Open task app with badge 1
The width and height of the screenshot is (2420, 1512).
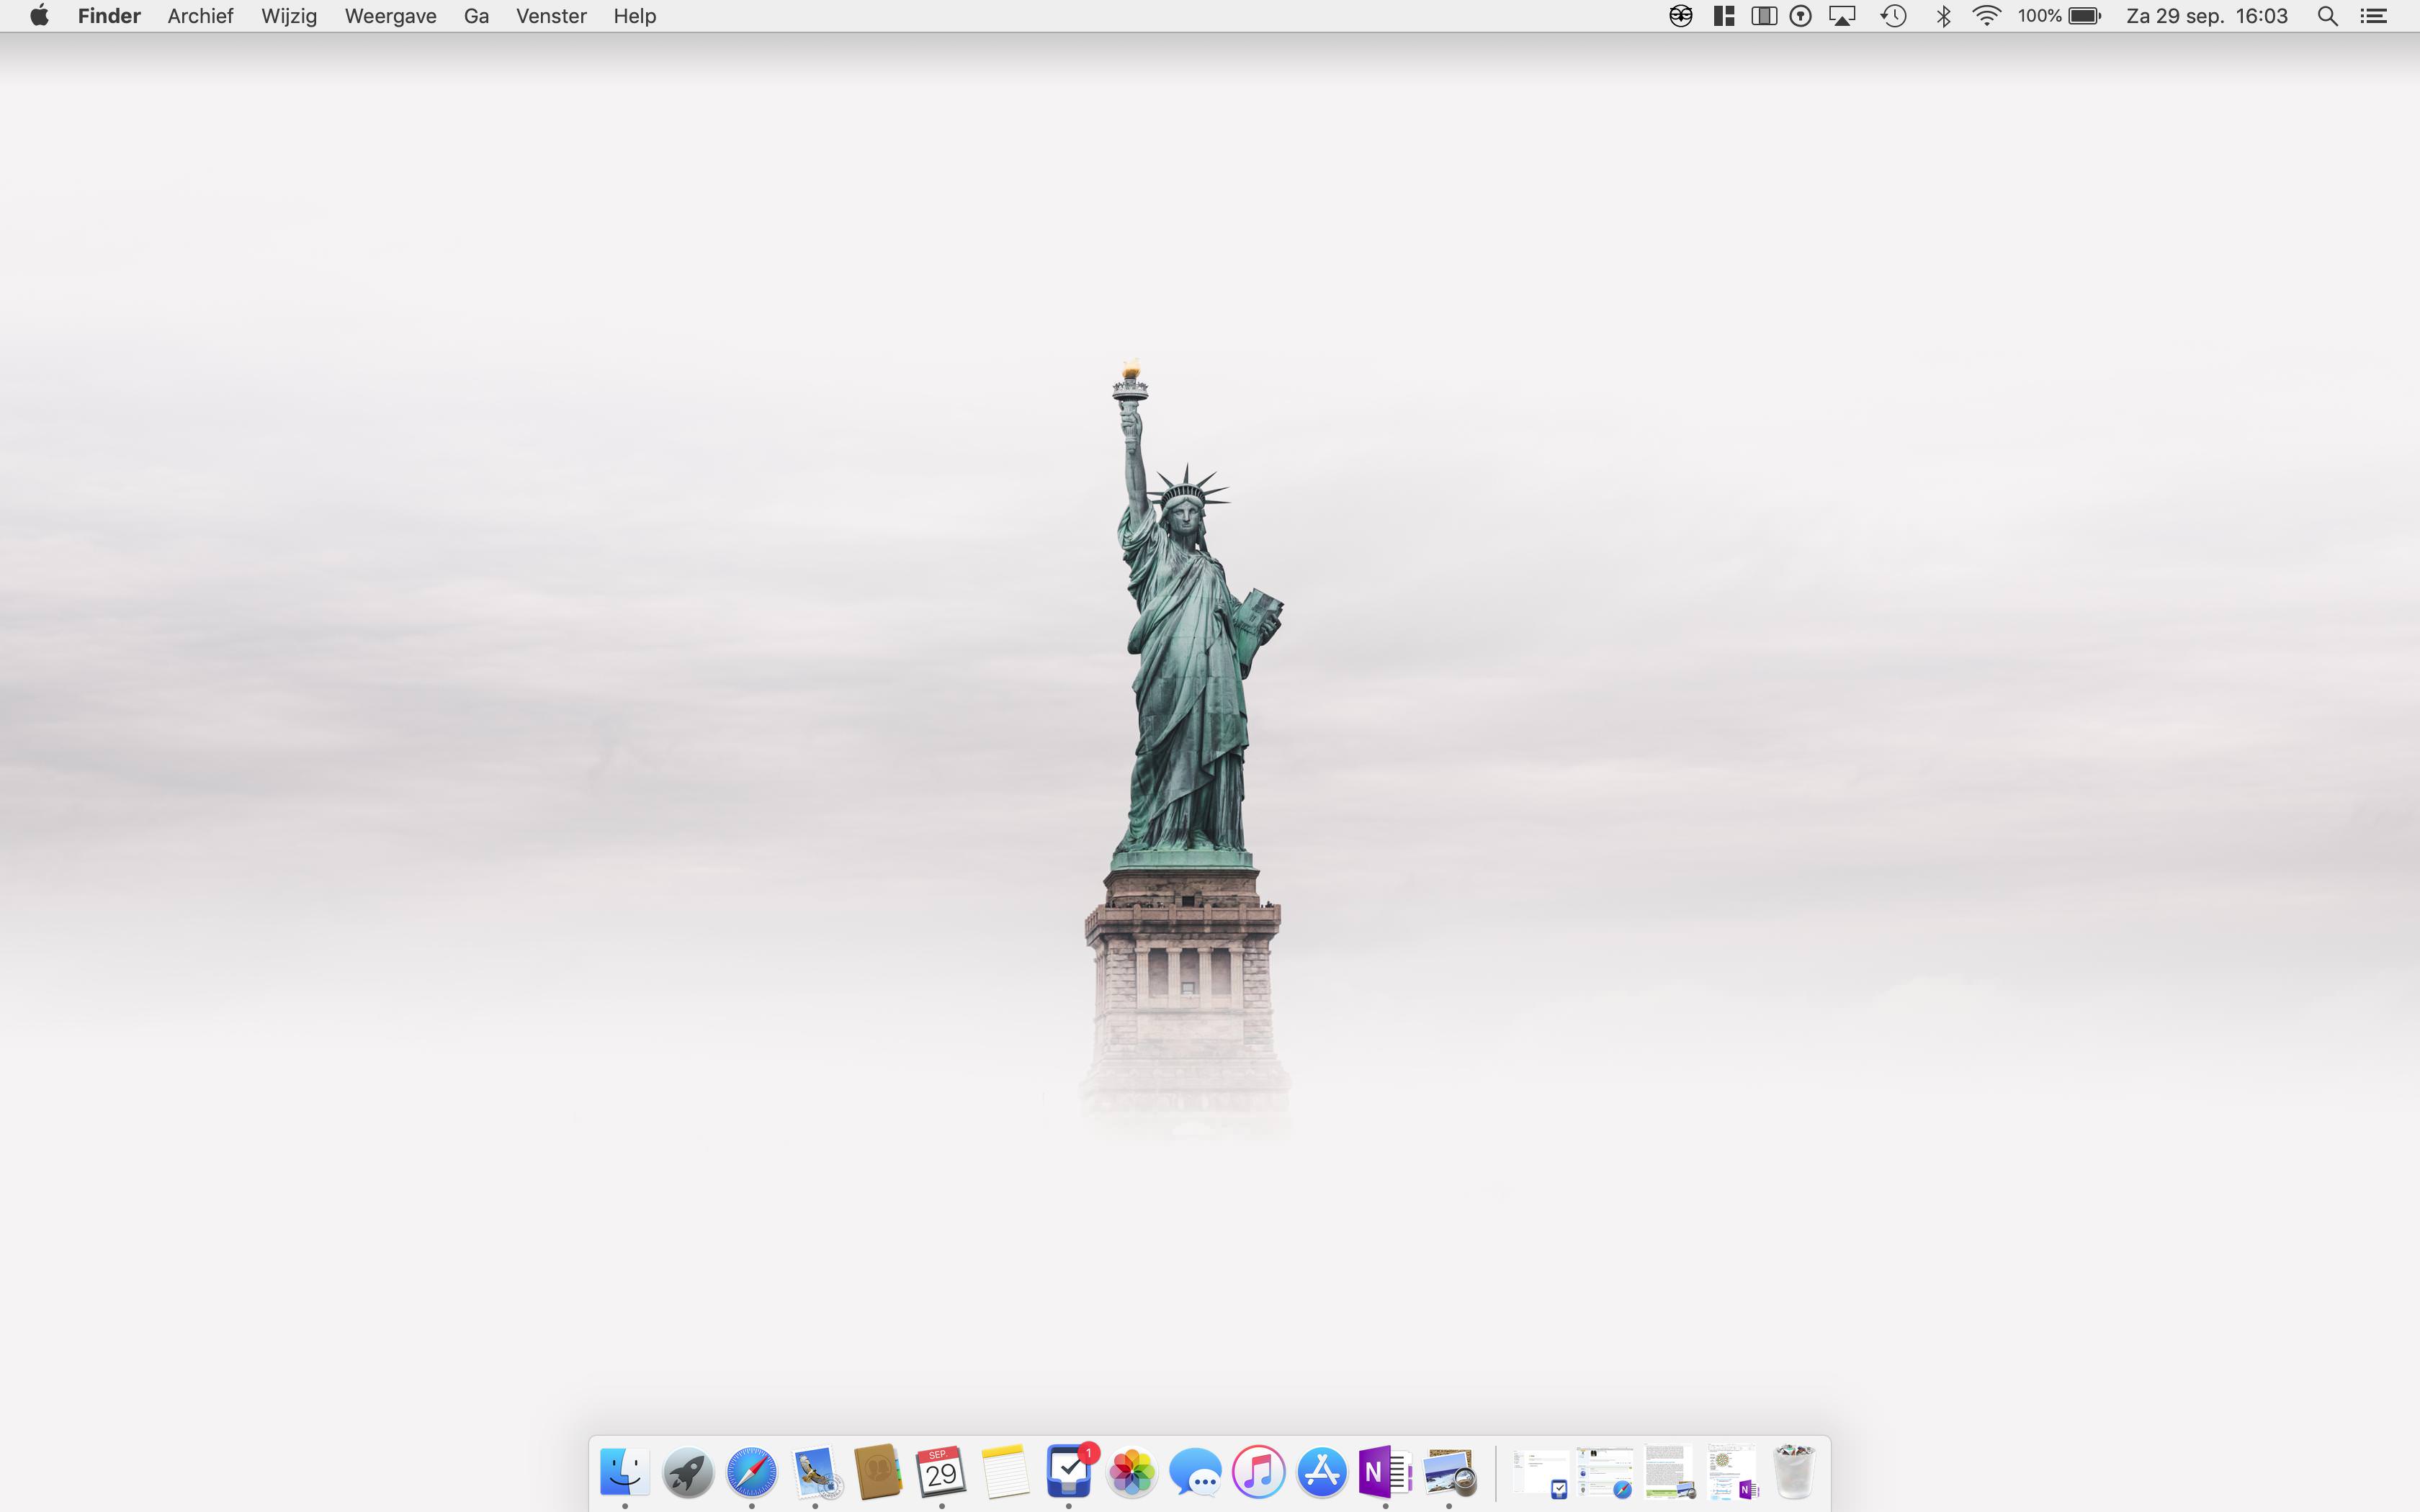tap(1068, 1472)
